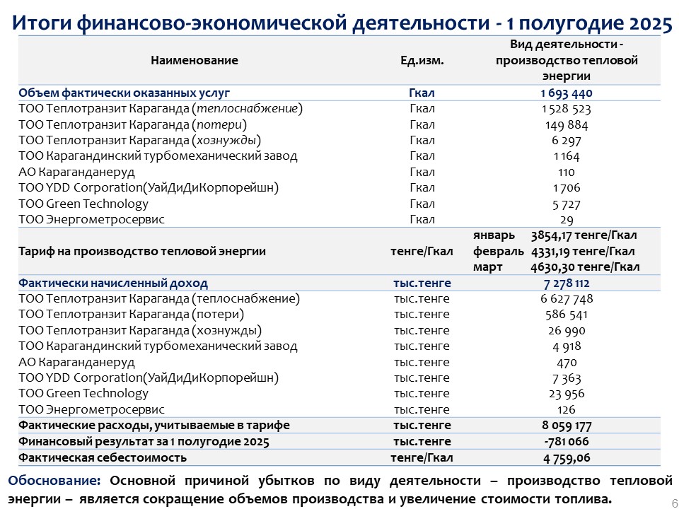679x509 pixels.
Task: Select the cost value "4 759,06"
Action: click(x=567, y=457)
